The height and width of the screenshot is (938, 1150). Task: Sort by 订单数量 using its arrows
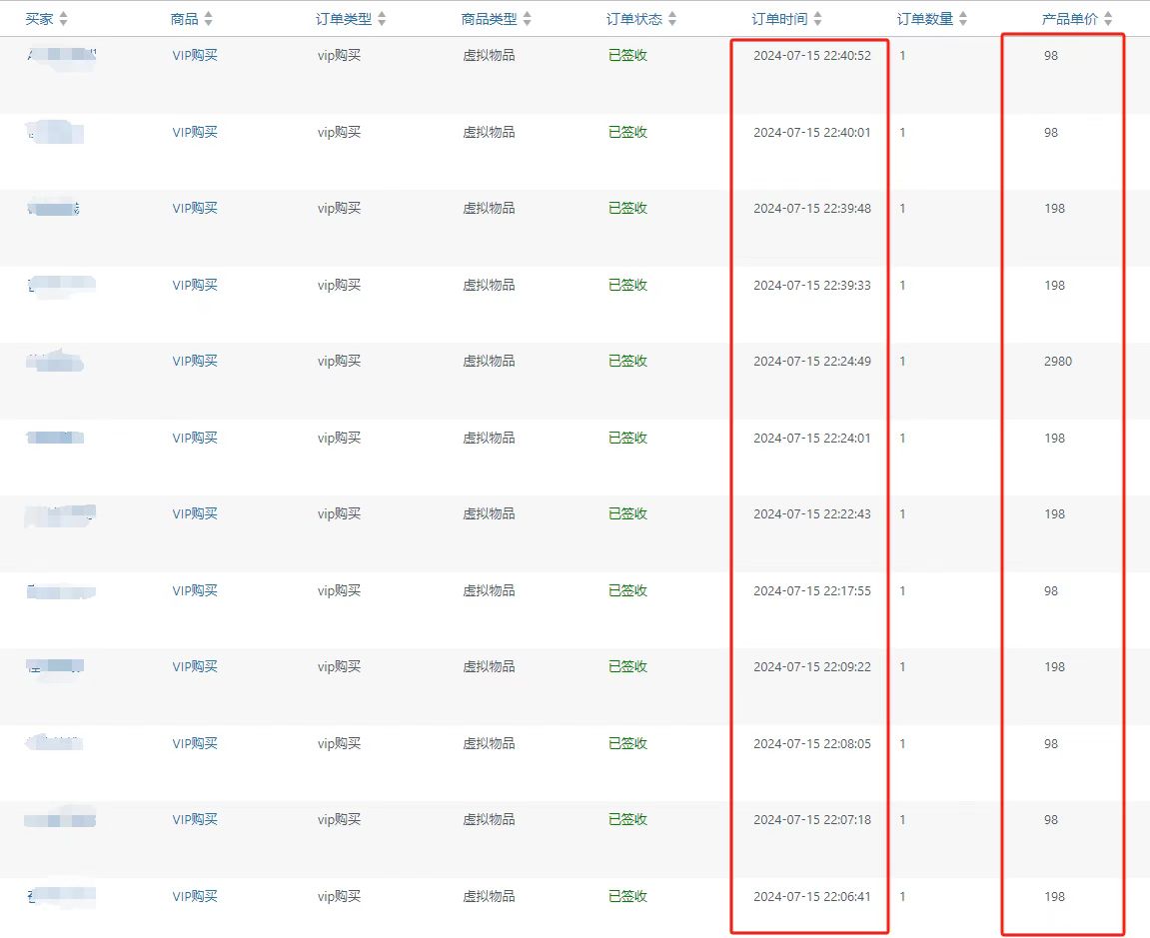[x=962, y=19]
